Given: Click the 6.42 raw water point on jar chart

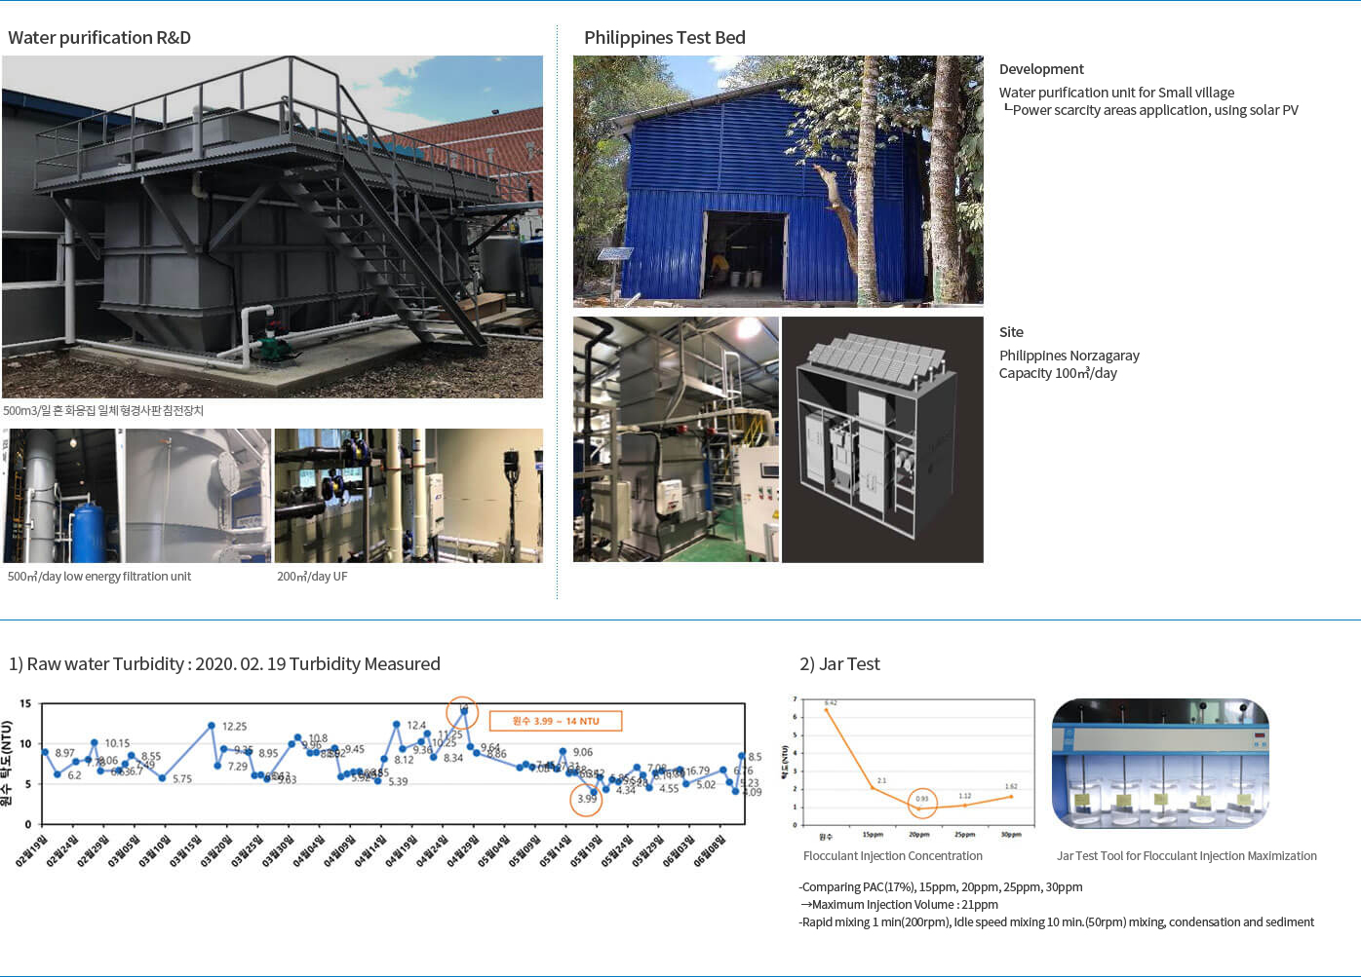Looking at the screenshot, I should 827,709.
